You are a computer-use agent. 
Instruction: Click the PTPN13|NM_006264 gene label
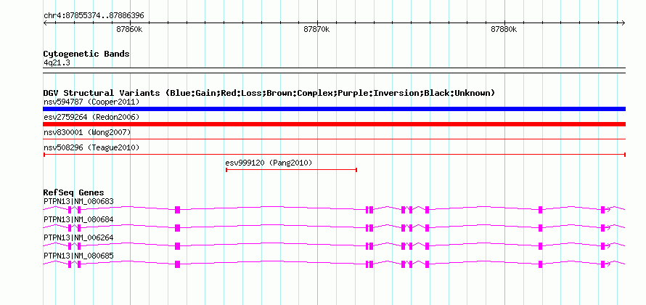tap(78, 237)
